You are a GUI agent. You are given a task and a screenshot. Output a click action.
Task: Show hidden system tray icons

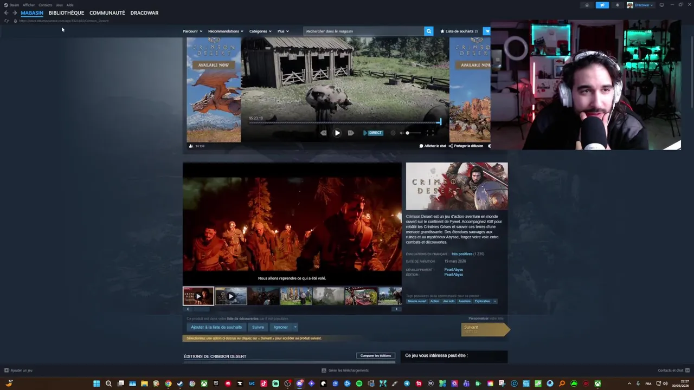click(629, 383)
